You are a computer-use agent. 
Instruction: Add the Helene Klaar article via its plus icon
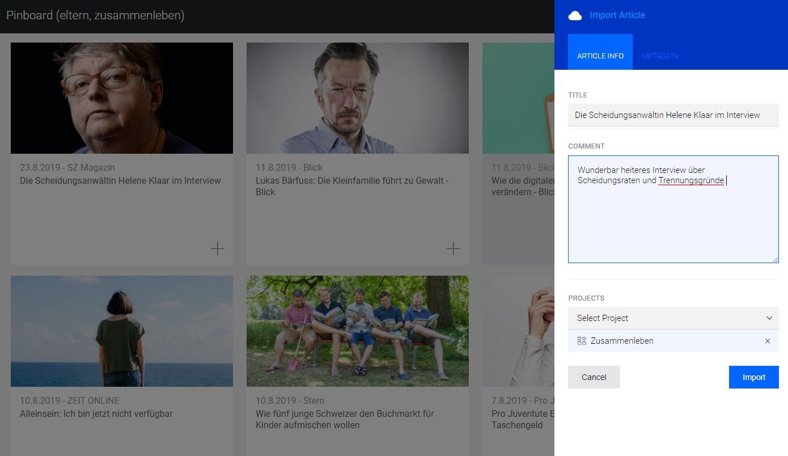tap(218, 248)
